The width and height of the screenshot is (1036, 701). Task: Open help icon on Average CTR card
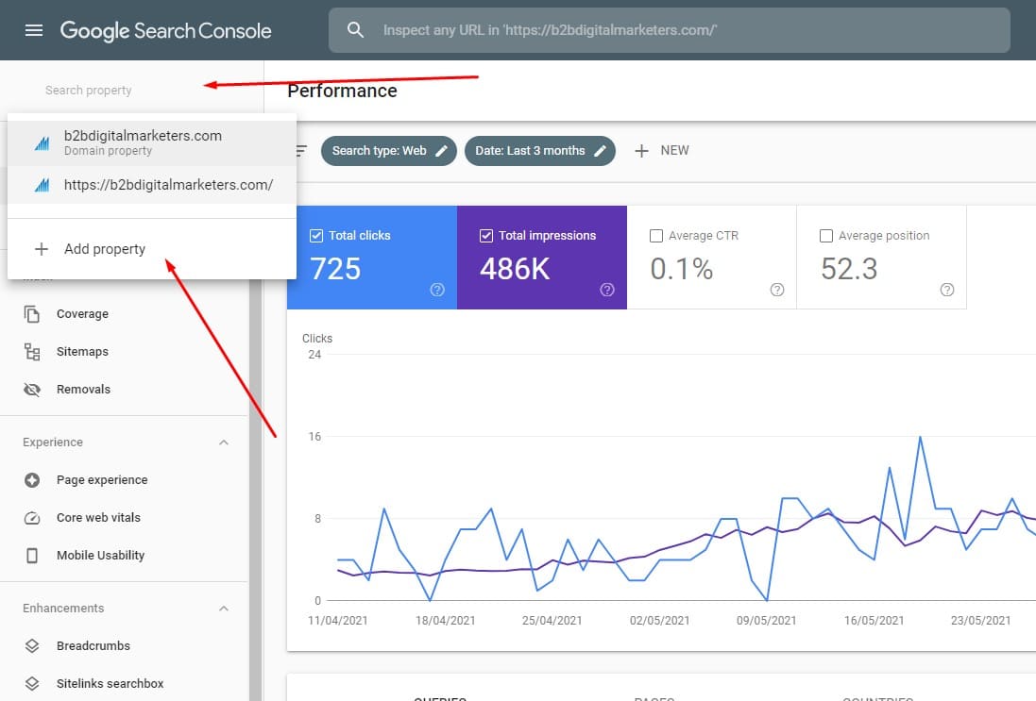point(777,290)
